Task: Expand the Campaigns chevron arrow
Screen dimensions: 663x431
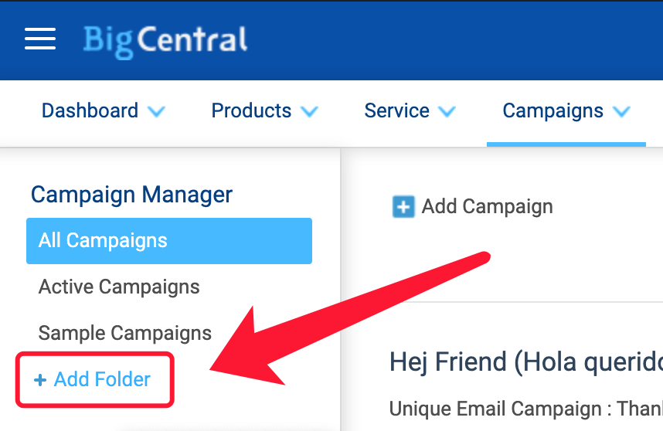Action: pos(621,111)
